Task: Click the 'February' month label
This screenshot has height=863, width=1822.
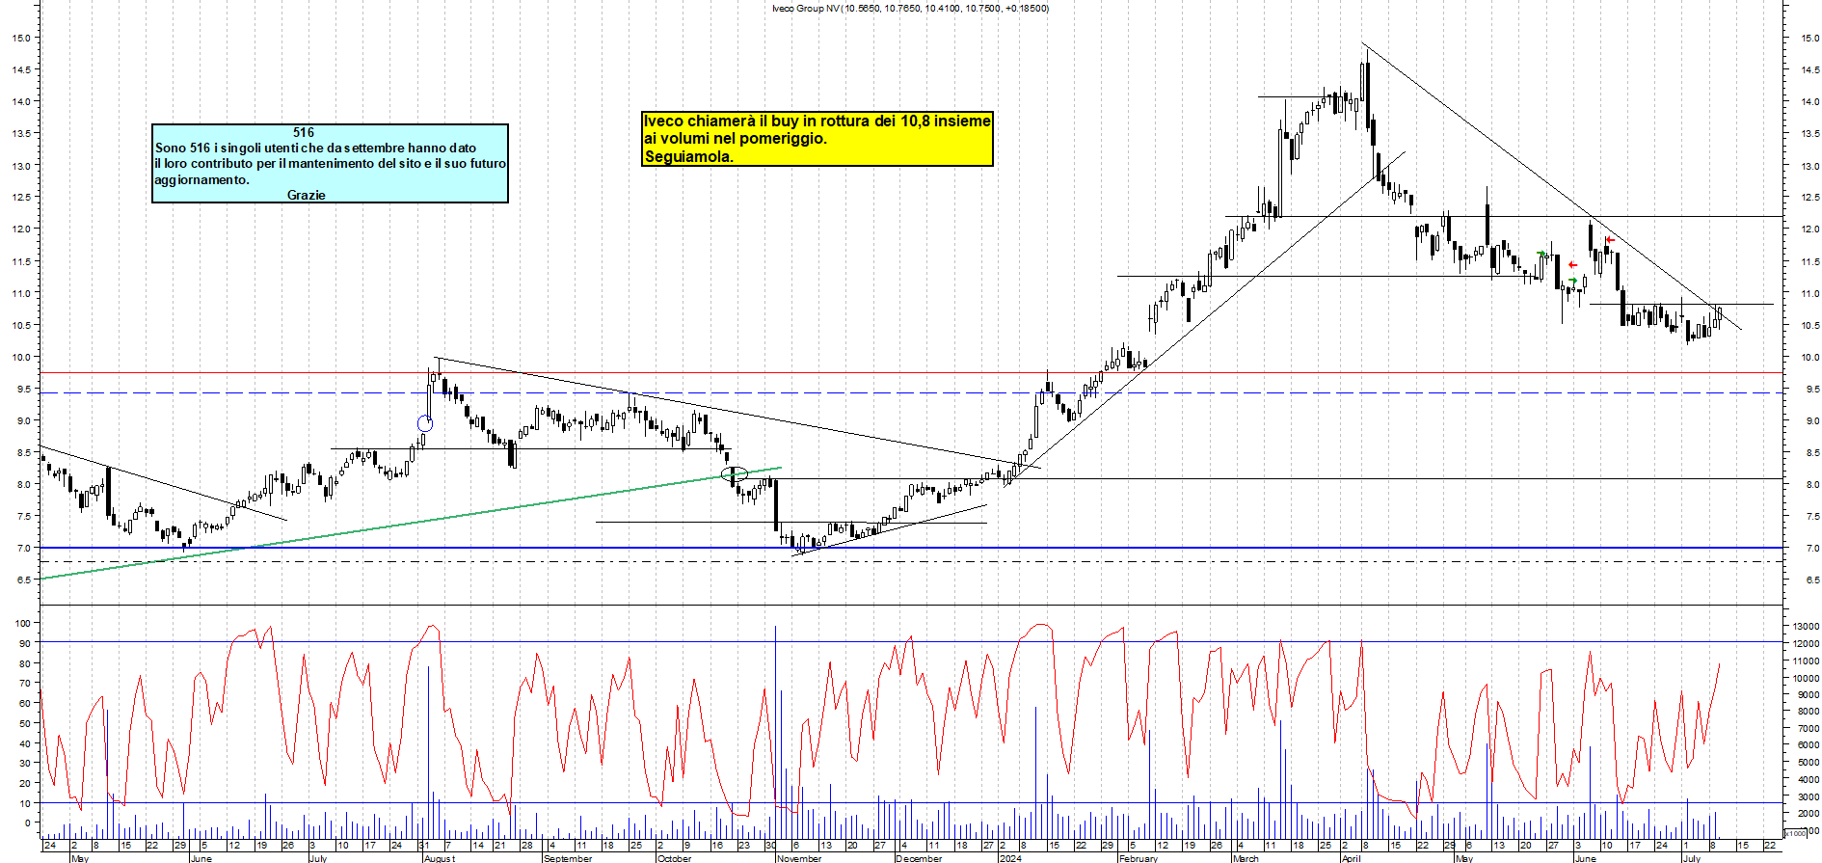Action: pos(1139,858)
